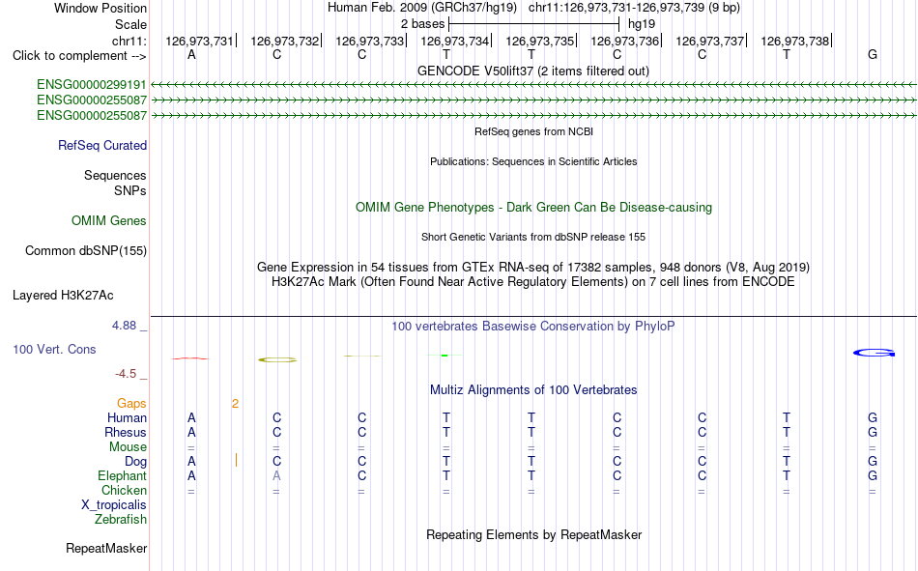The image size is (918, 571).
Task: Open the 100 Vert. Cons label
Action: click(54, 349)
